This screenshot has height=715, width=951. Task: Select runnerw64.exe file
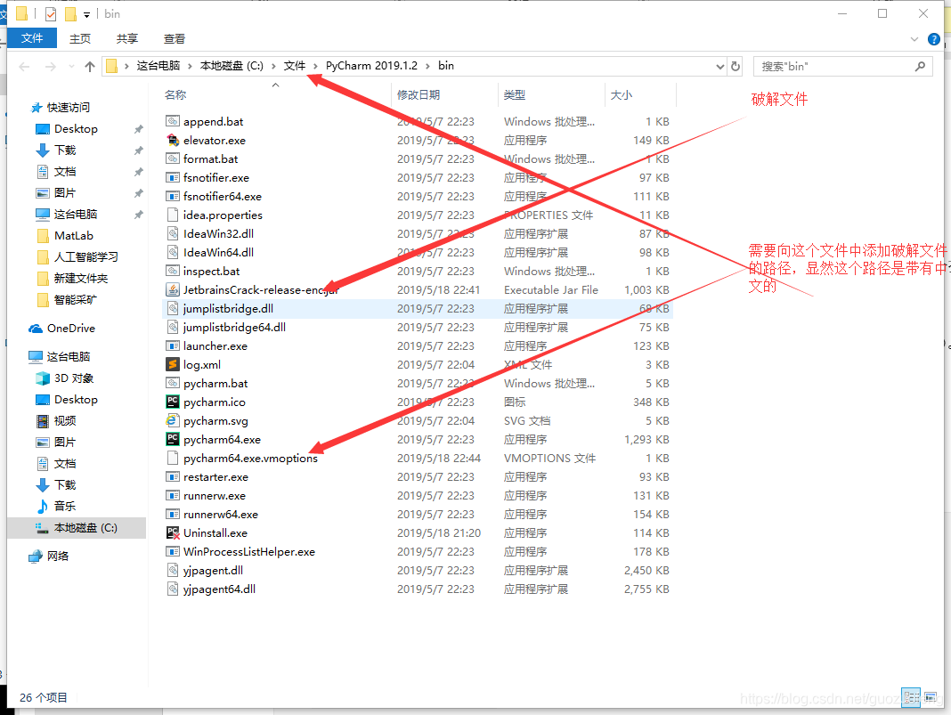click(221, 515)
